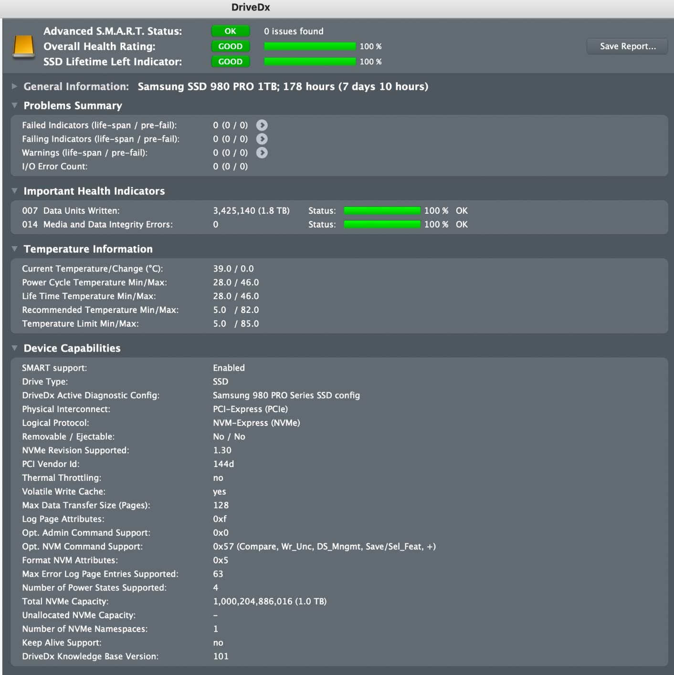The height and width of the screenshot is (675, 674).
Task: Click the GOOD badge for Overall Health Rating
Action: (x=231, y=46)
